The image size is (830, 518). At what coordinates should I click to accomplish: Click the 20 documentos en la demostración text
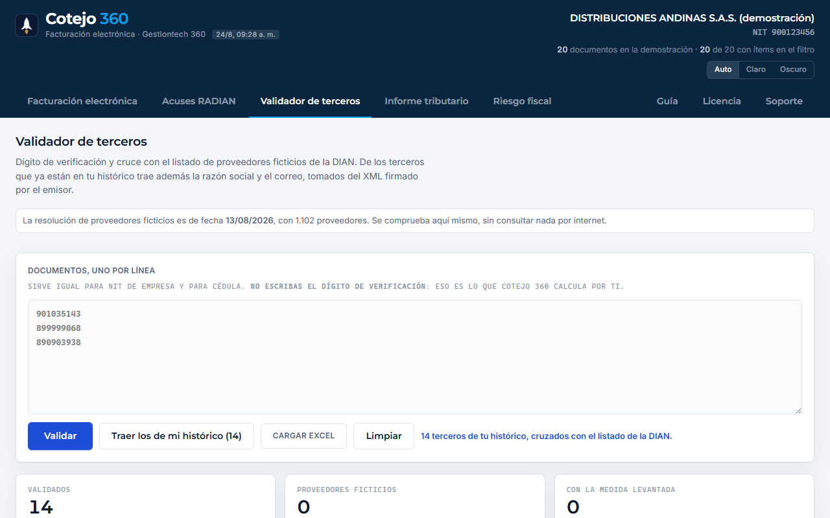[624, 50]
